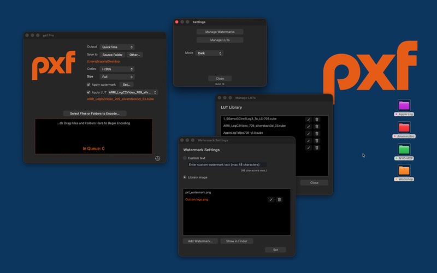Edit the 1_SGamut3CineSLog3_To_LC-709.cube LUT entry
This screenshot has height=273, width=437.
[x=308, y=120]
